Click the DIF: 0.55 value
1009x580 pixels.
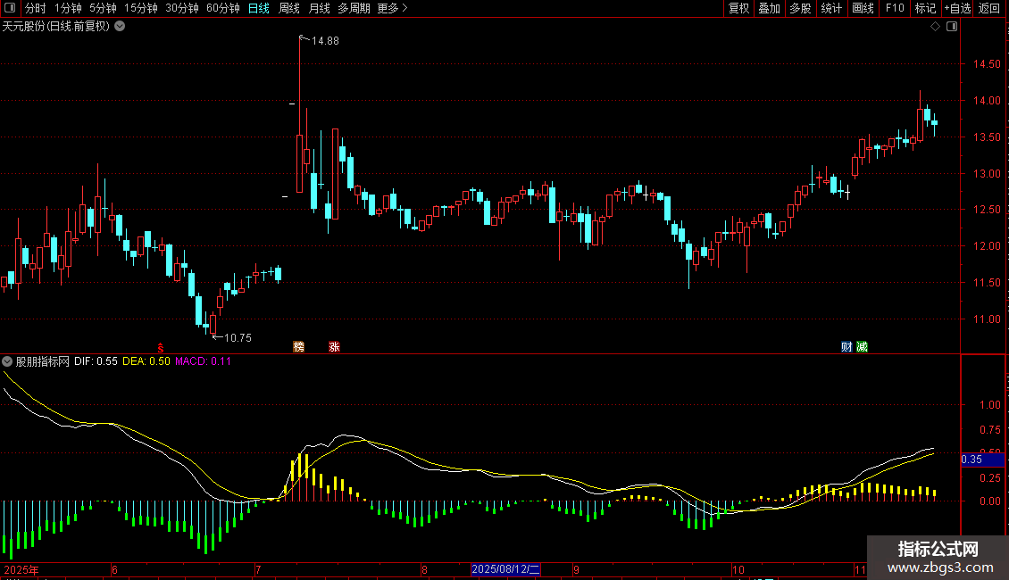point(96,361)
